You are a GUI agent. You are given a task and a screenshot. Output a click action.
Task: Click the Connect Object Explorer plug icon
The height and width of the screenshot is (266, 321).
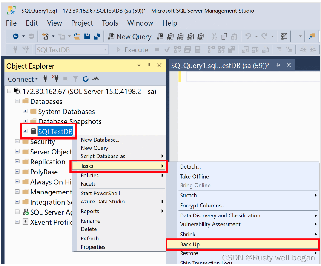click(45, 79)
